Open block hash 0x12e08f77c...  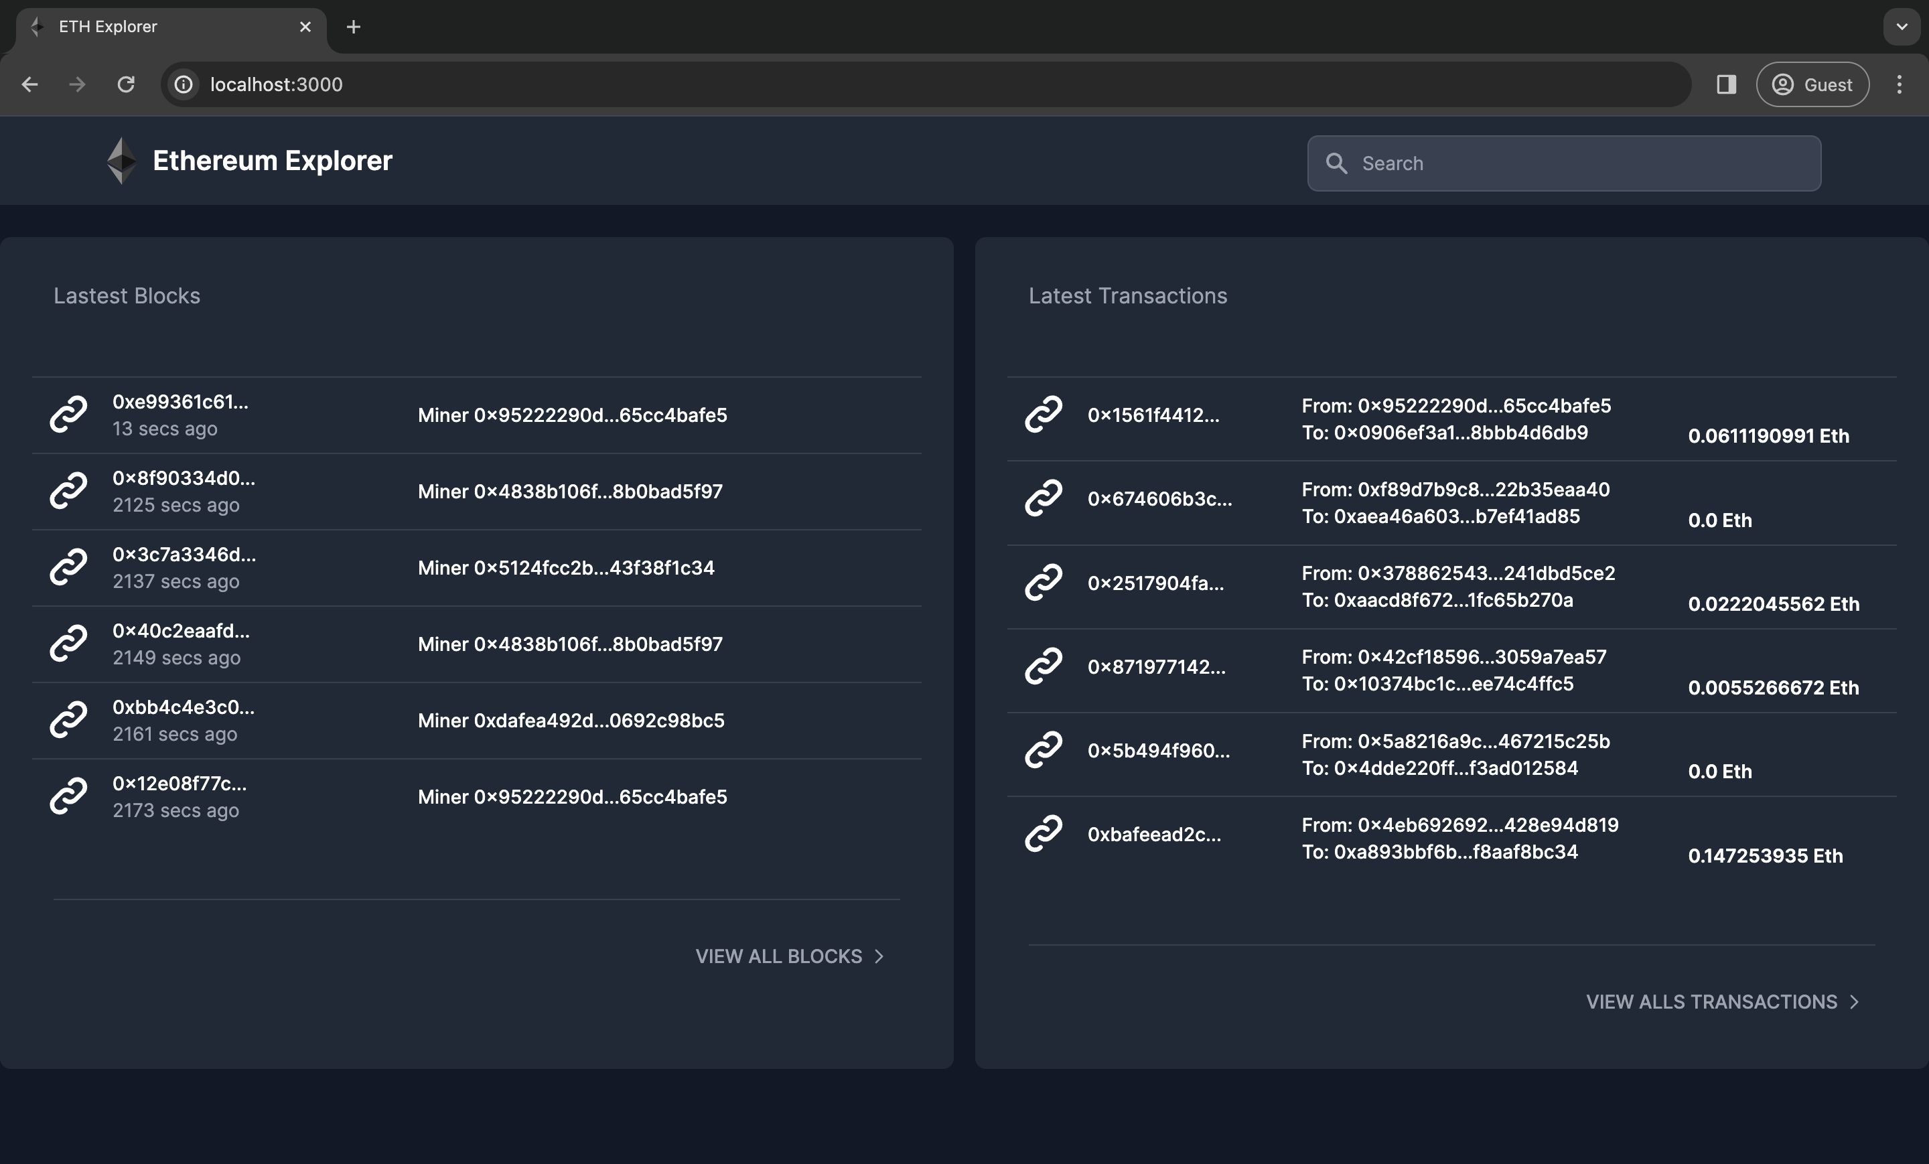click(180, 784)
